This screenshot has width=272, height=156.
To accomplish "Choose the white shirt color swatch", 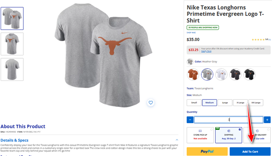I will [221, 73].
